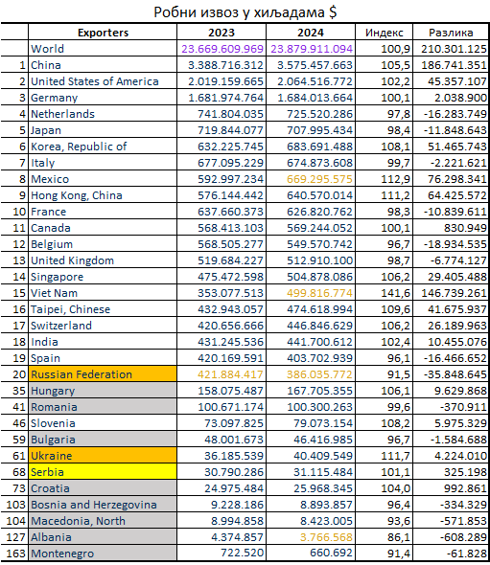490x565 pixels.
Task: Select the Exporters column header
Action: click(103, 32)
